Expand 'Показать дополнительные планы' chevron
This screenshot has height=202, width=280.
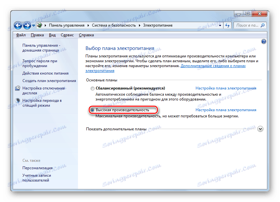[x=260, y=129]
